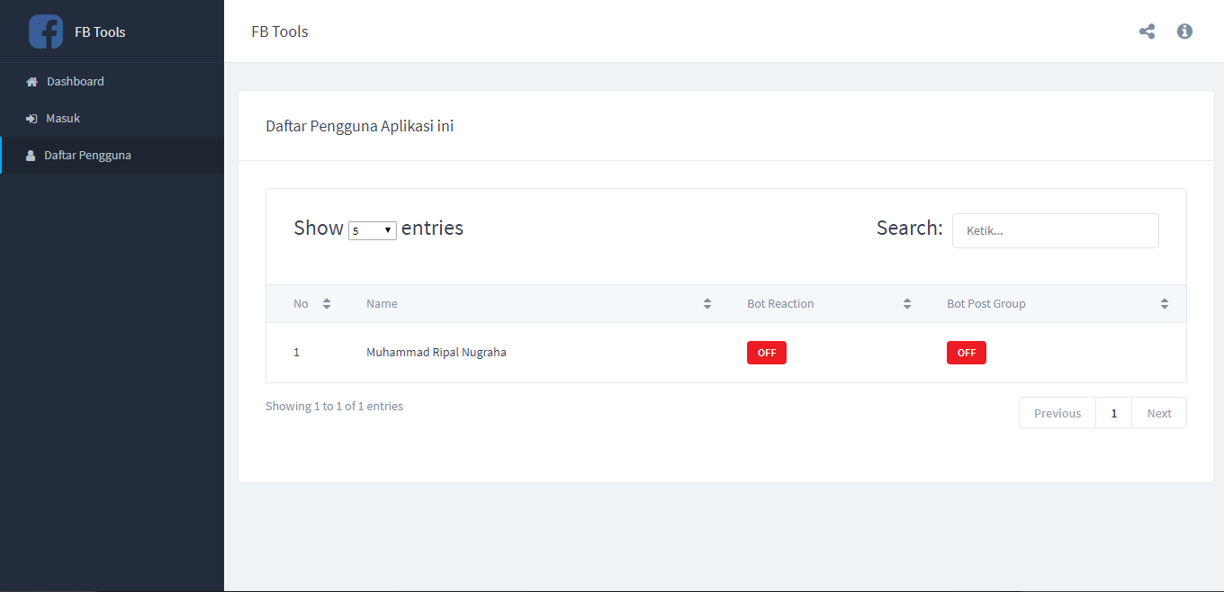This screenshot has width=1224, height=592.
Task: Click the Previous pagination button
Action: pos(1057,412)
